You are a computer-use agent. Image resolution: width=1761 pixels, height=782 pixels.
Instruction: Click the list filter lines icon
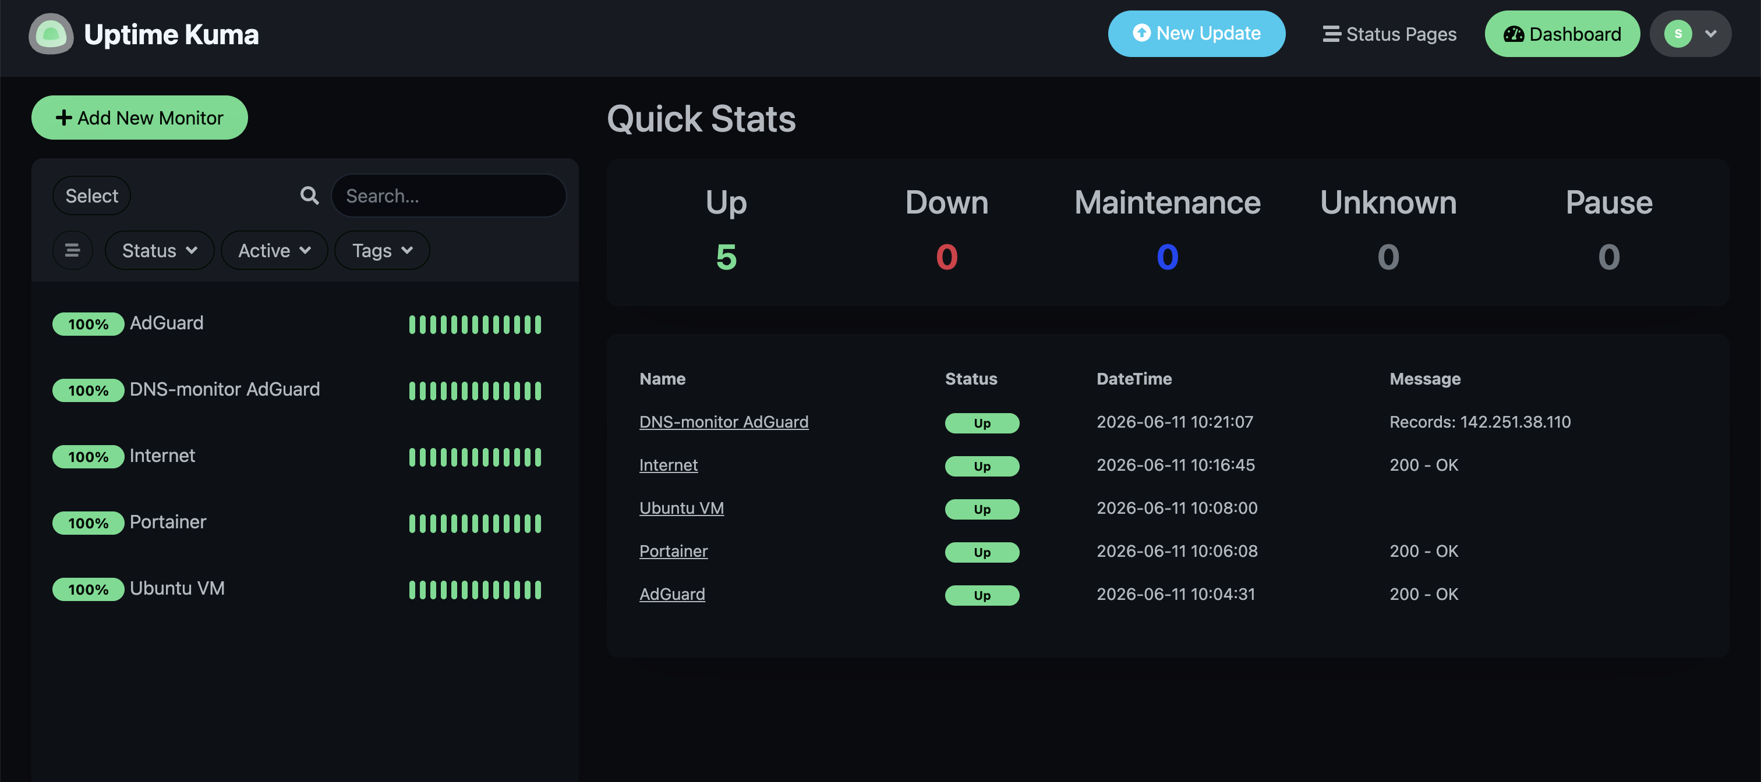(72, 250)
